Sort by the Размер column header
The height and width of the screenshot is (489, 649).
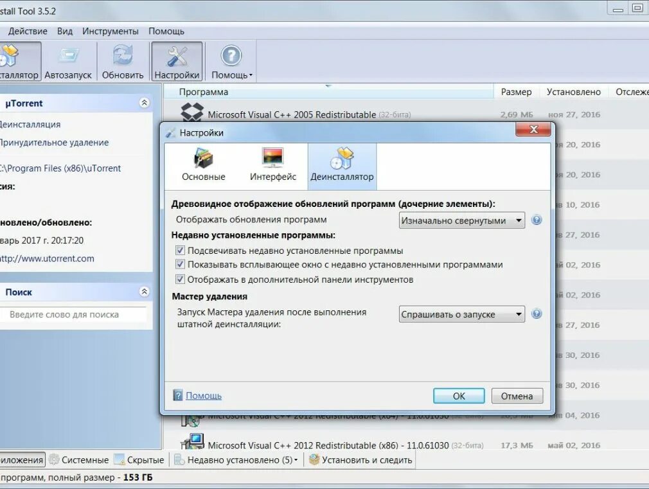click(x=516, y=92)
